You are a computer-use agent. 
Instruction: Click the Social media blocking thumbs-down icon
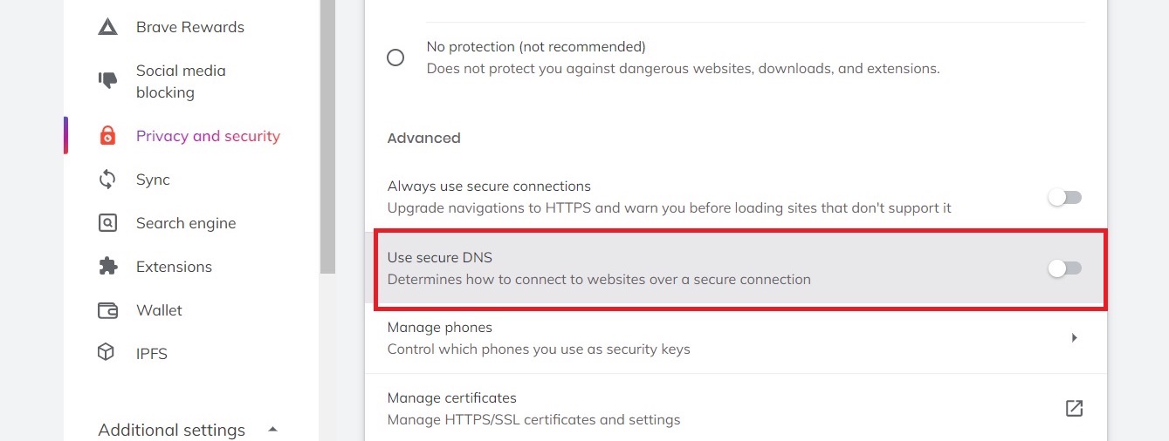click(107, 81)
